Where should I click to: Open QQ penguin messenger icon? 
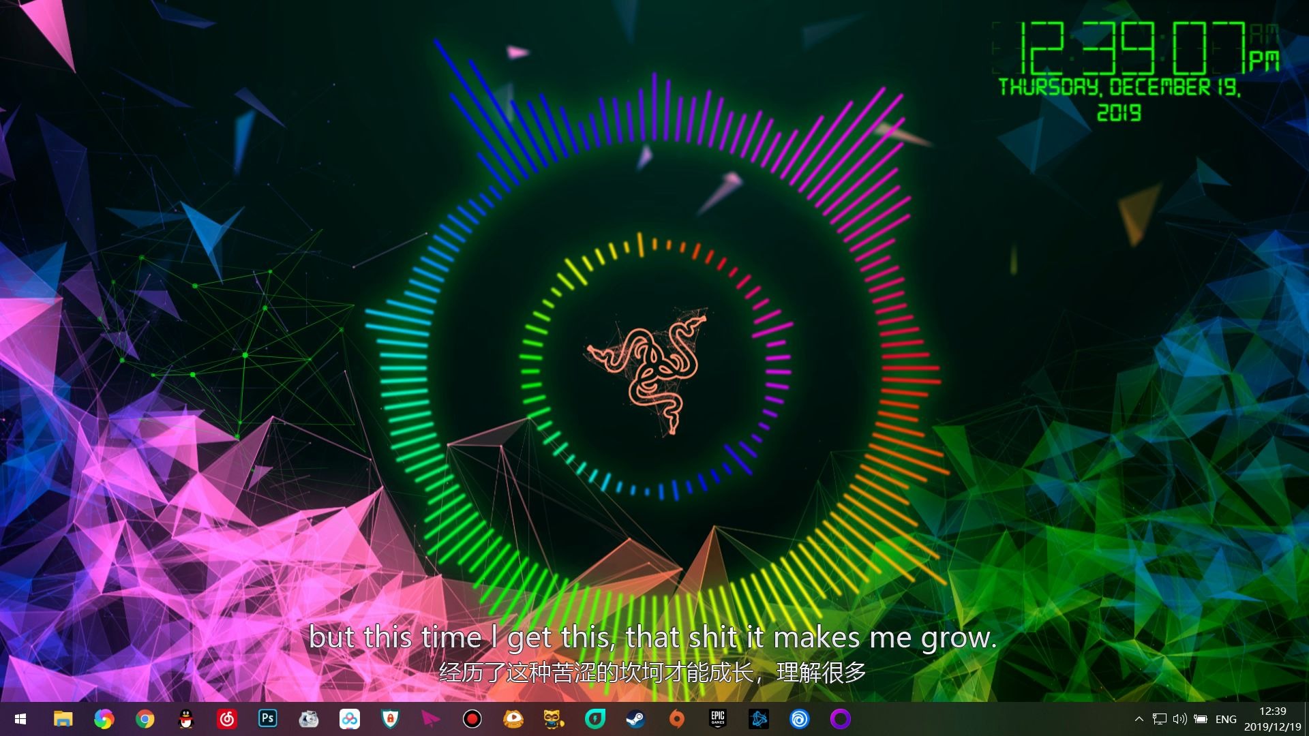tap(185, 719)
